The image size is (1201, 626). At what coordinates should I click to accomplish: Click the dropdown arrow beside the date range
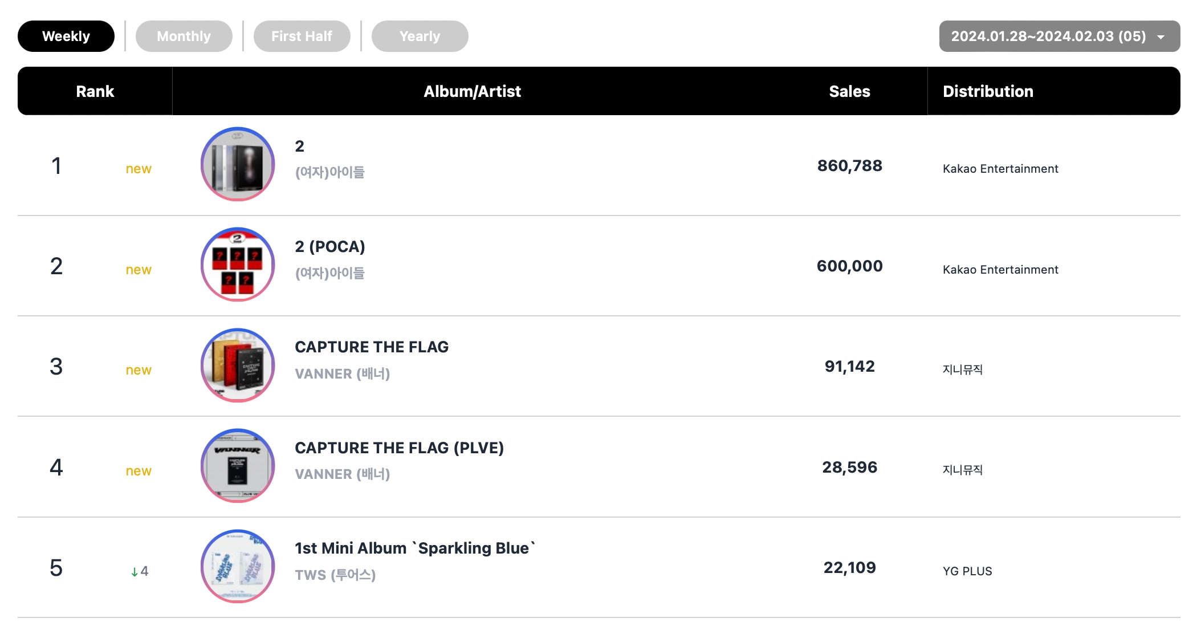coord(1161,37)
